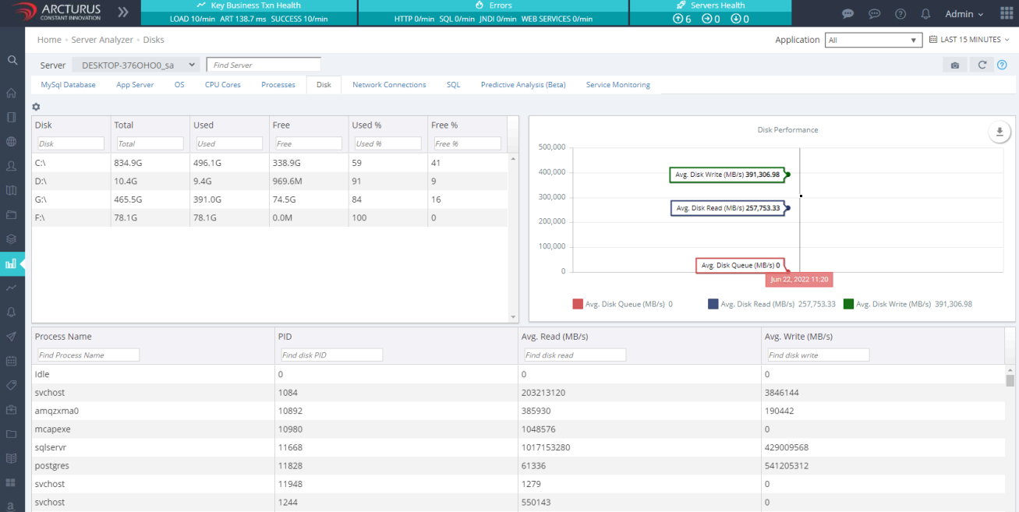Open table settings gear icon

point(36,107)
